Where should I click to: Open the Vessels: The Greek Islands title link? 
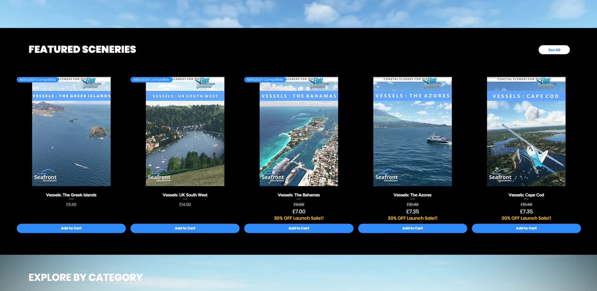coord(71,195)
